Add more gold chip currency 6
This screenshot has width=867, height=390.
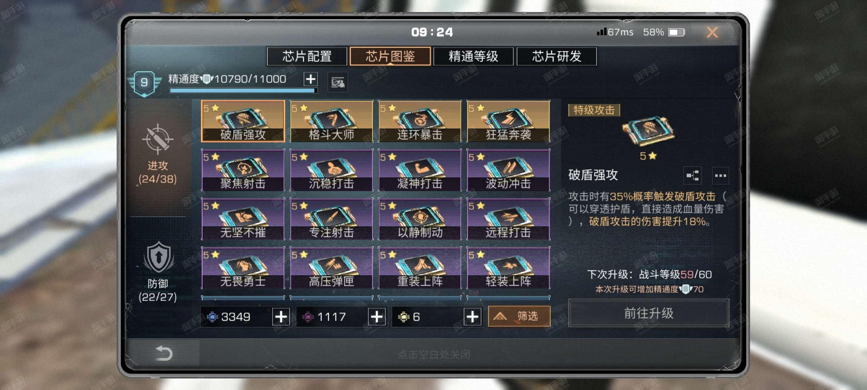[472, 317]
